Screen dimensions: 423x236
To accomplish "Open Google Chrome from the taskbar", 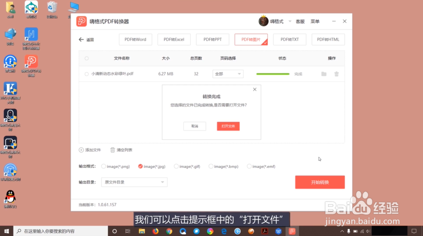I will tap(169, 231).
